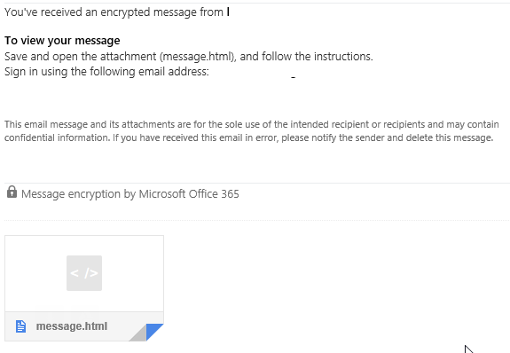Click the 'To view your message' heading
The height and width of the screenshot is (353, 510).
point(62,41)
